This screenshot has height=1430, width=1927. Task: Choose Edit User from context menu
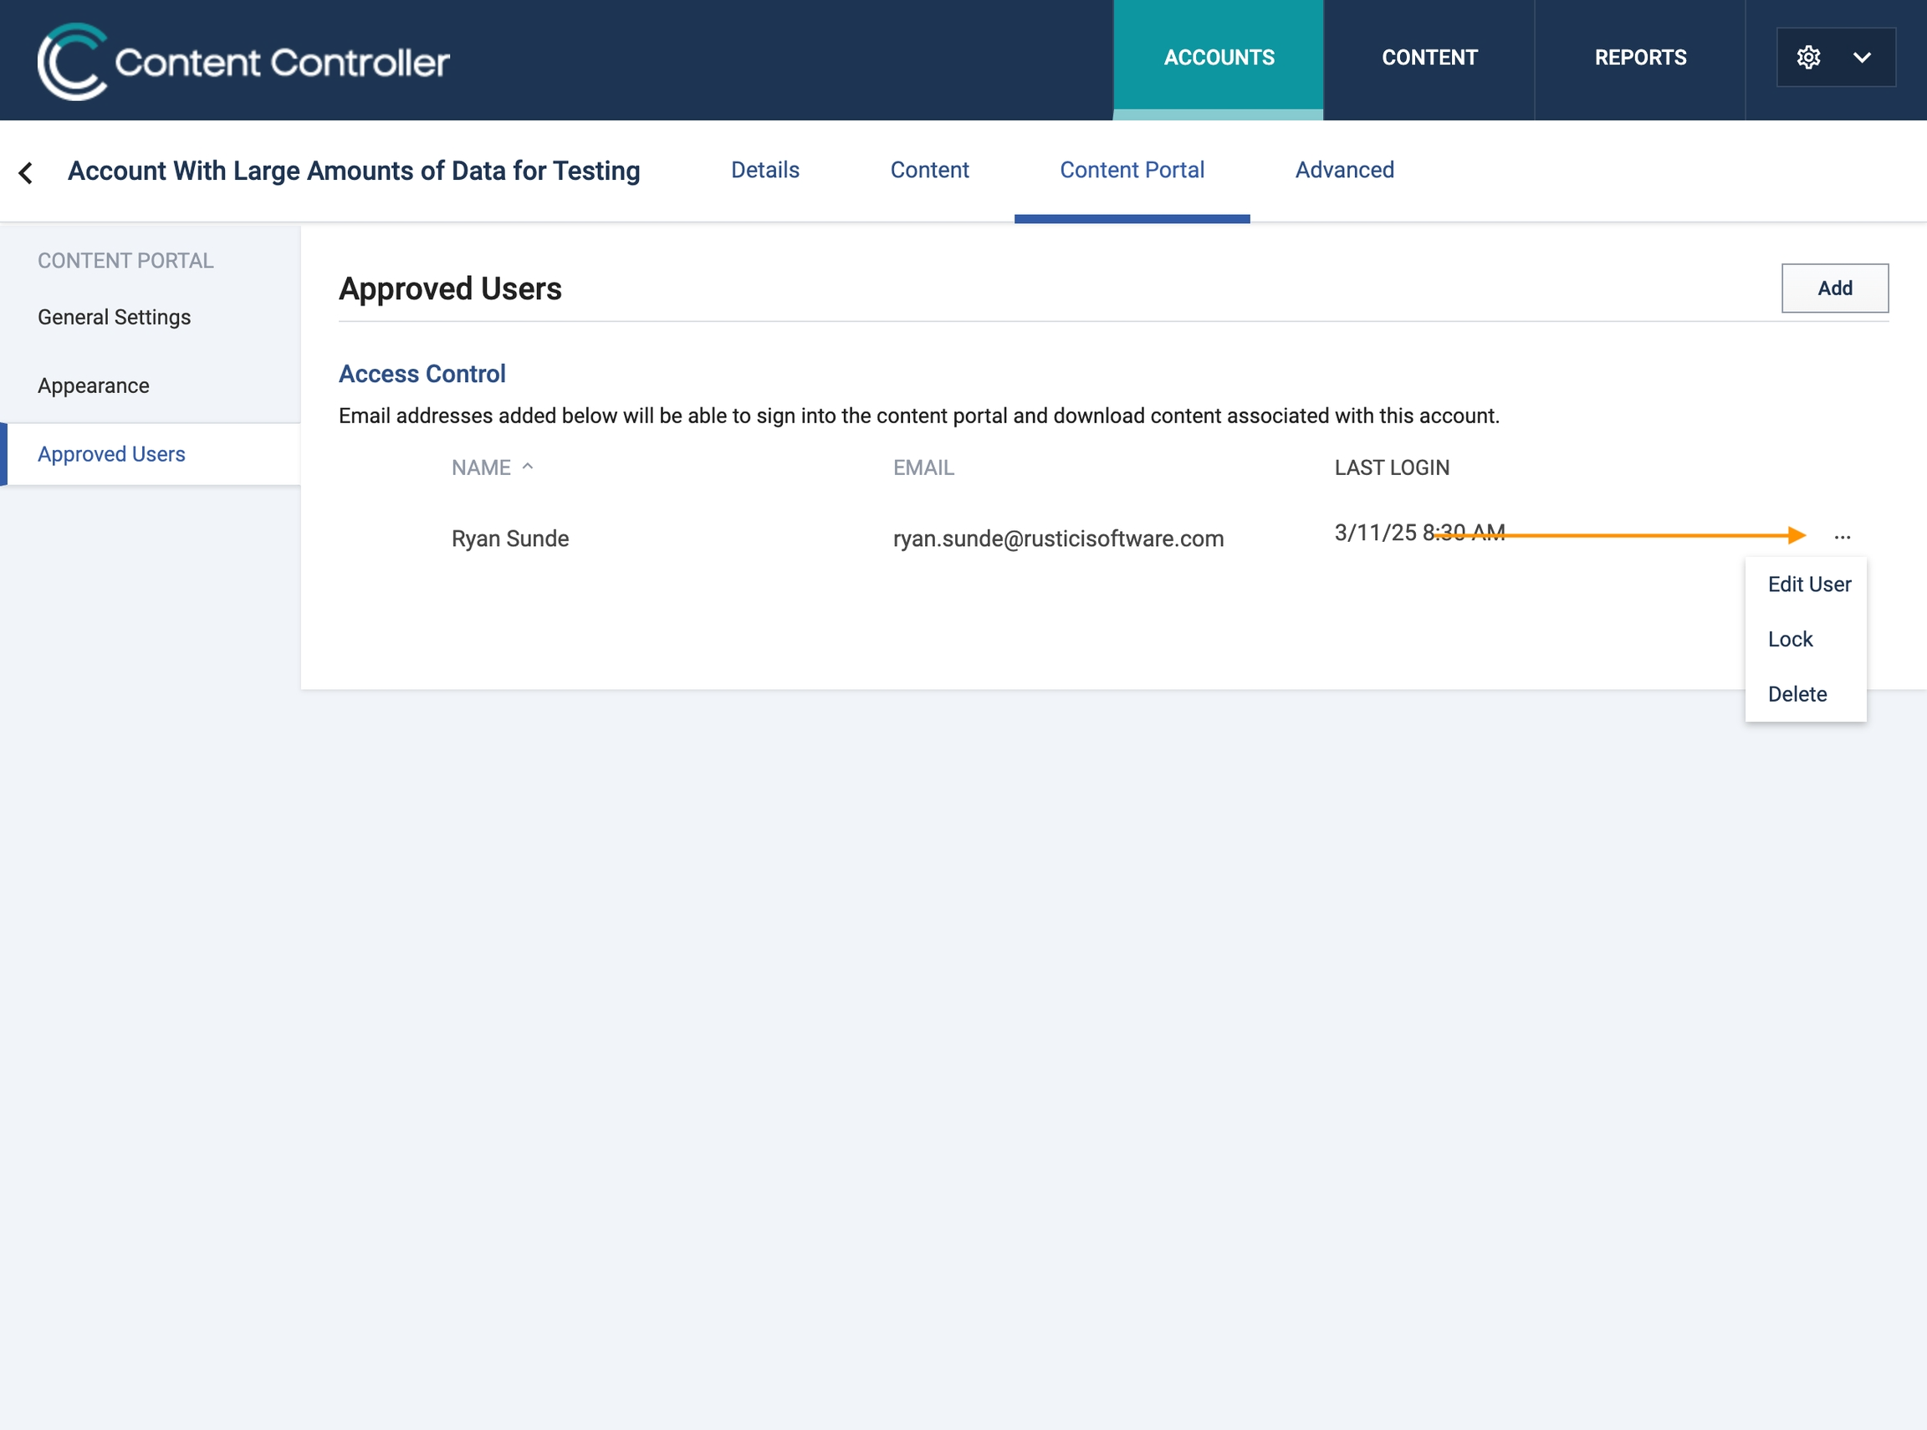coord(1808,585)
